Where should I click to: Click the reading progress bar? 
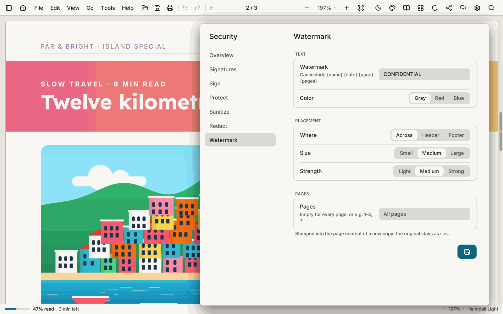point(17,309)
